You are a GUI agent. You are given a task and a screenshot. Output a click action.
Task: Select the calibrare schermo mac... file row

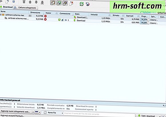pyautogui.click(x=83, y=21)
